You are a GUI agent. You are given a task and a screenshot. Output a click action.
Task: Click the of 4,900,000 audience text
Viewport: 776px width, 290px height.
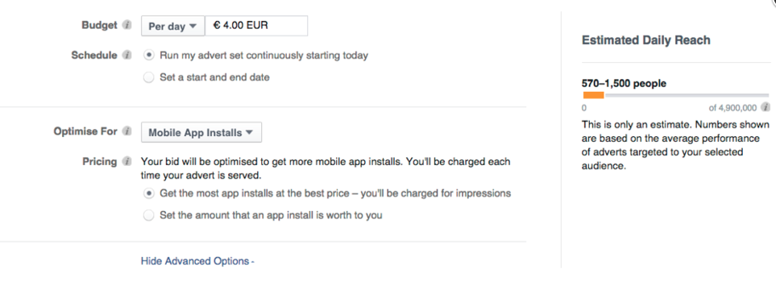coord(732,108)
